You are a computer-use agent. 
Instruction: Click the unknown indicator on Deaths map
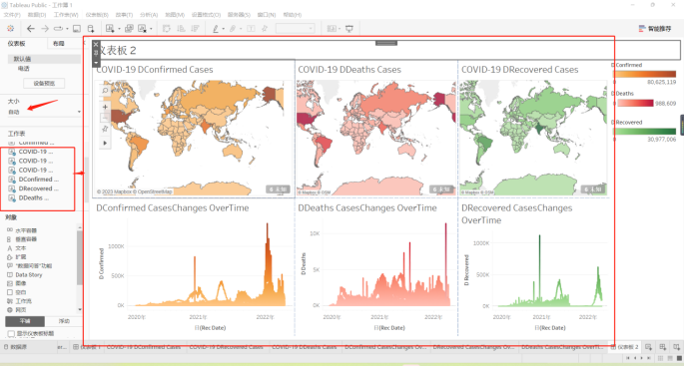tap(441, 189)
